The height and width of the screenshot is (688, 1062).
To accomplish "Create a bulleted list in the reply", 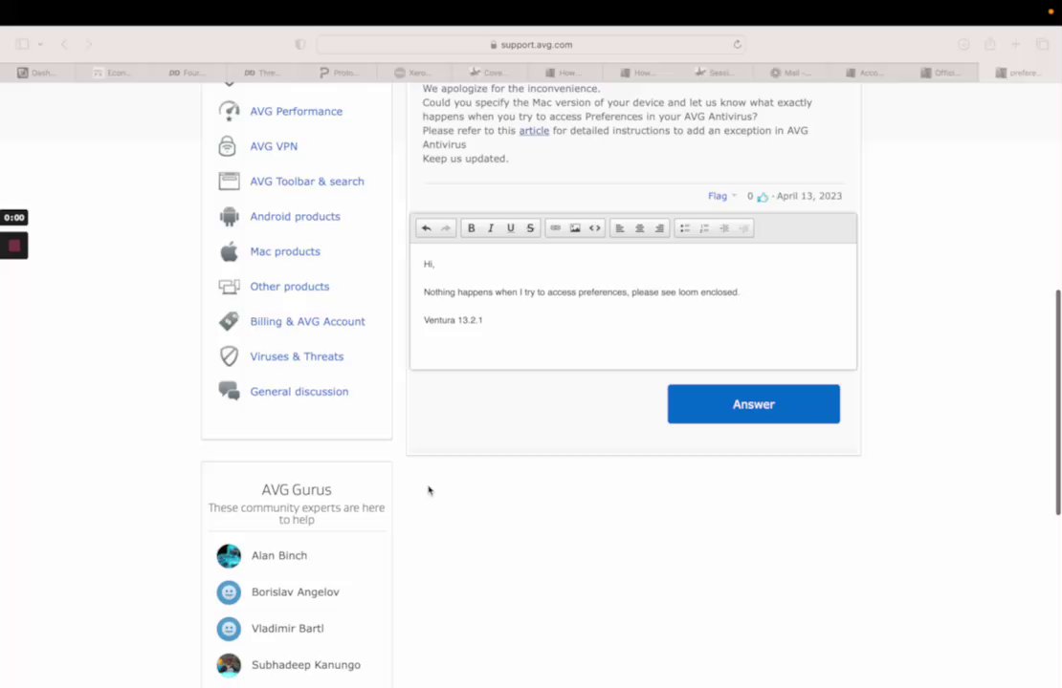I will coord(685,228).
